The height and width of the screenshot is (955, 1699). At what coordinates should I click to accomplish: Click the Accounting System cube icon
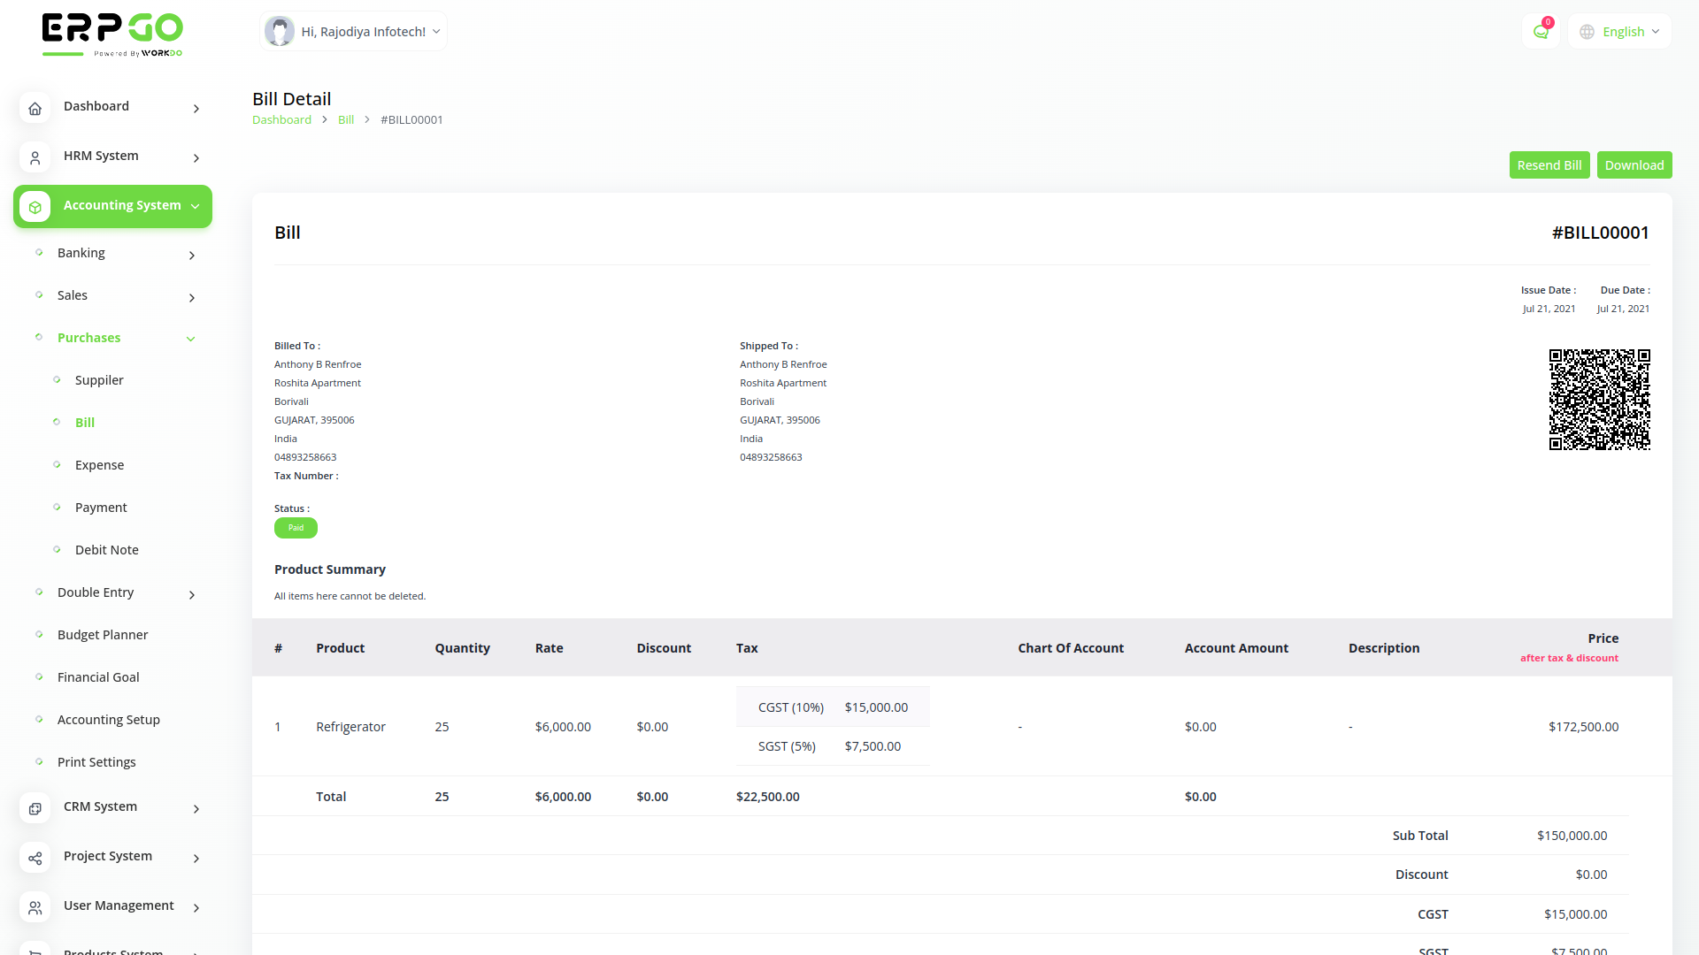click(35, 206)
